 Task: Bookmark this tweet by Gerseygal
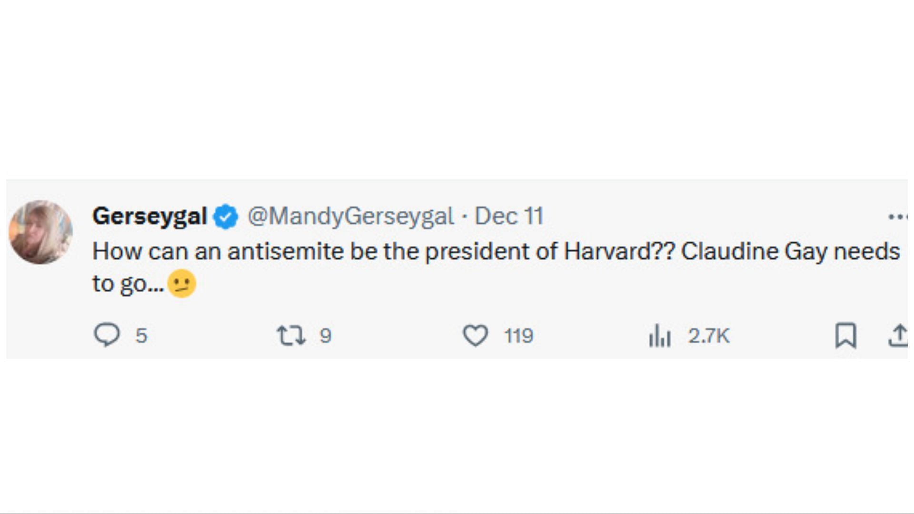tap(846, 335)
